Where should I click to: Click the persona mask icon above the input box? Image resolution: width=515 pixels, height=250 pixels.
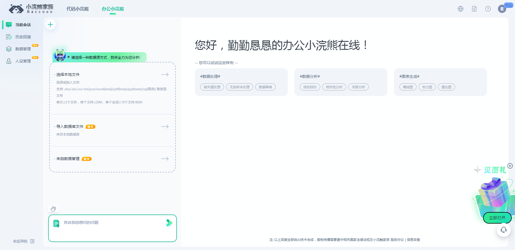click(x=53, y=209)
